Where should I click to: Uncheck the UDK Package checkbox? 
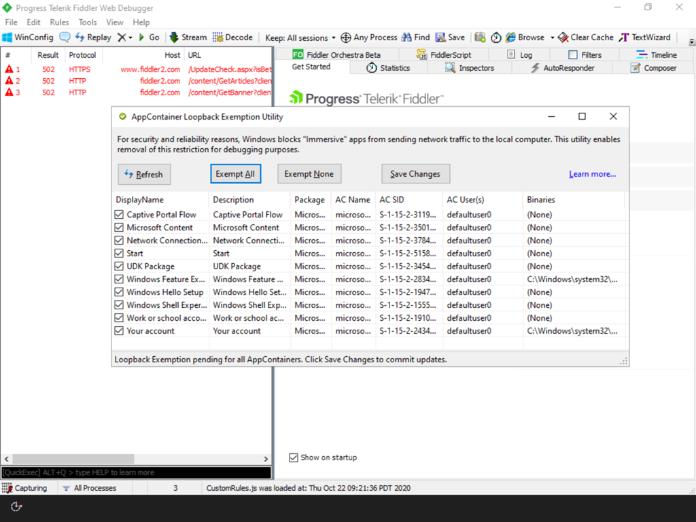(x=120, y=266)
